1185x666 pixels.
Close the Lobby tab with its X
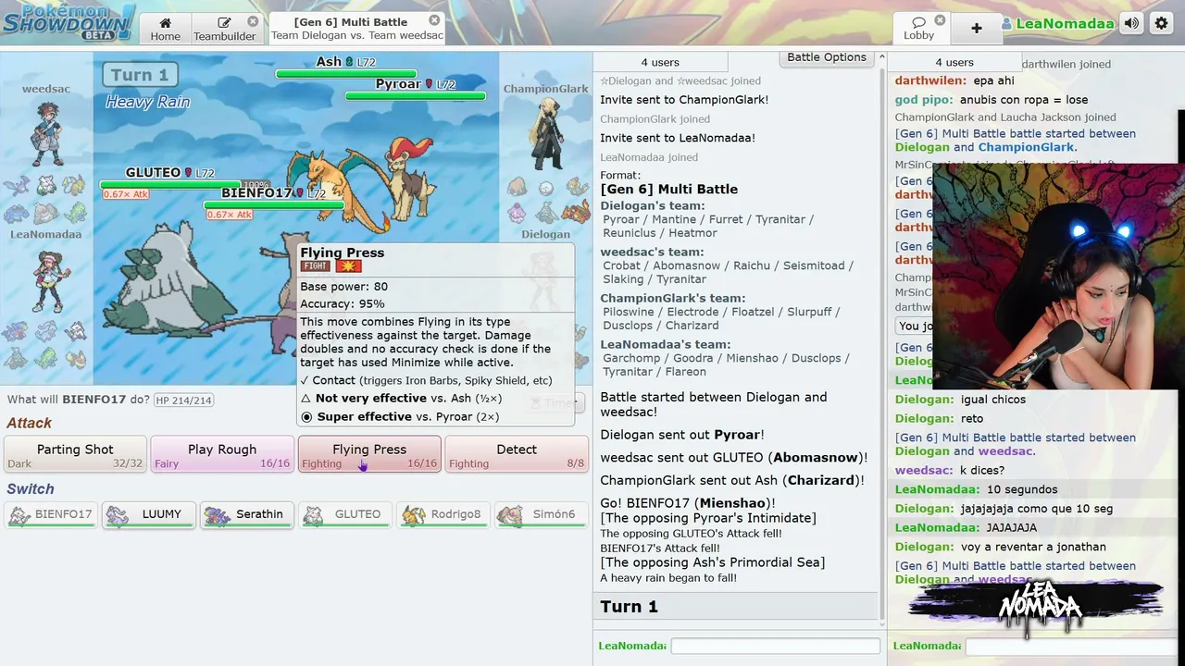940,20
